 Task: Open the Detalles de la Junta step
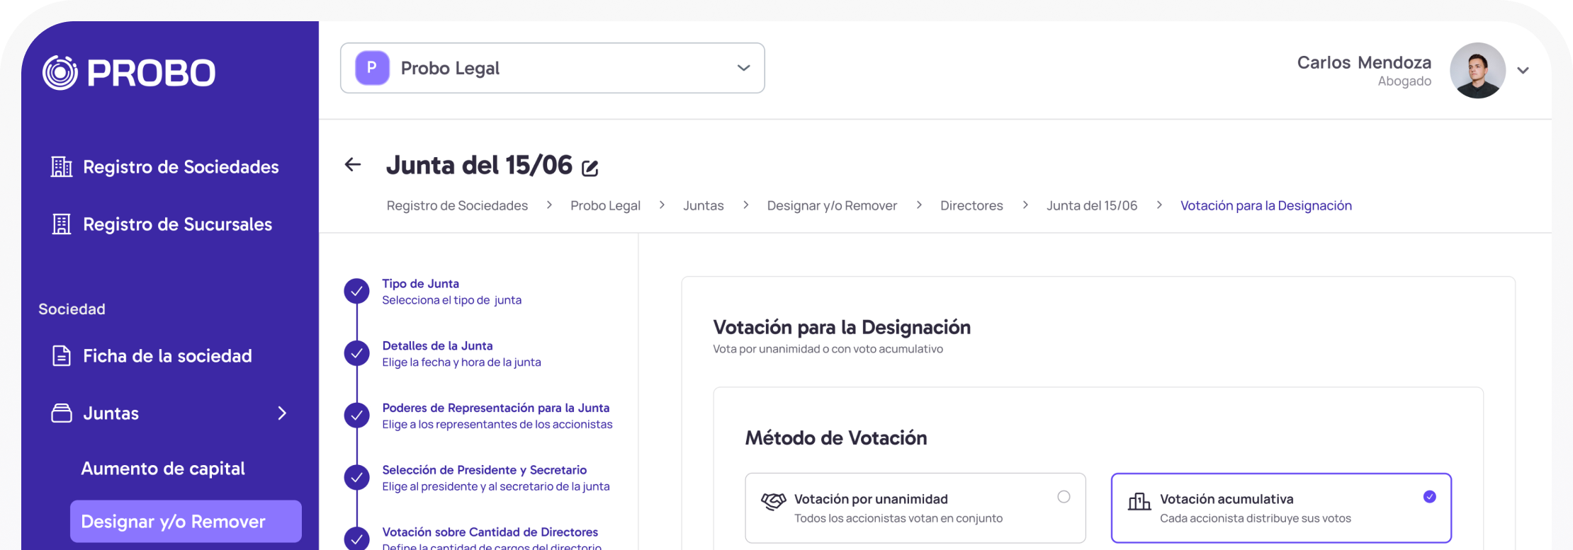tap(461, 353)
